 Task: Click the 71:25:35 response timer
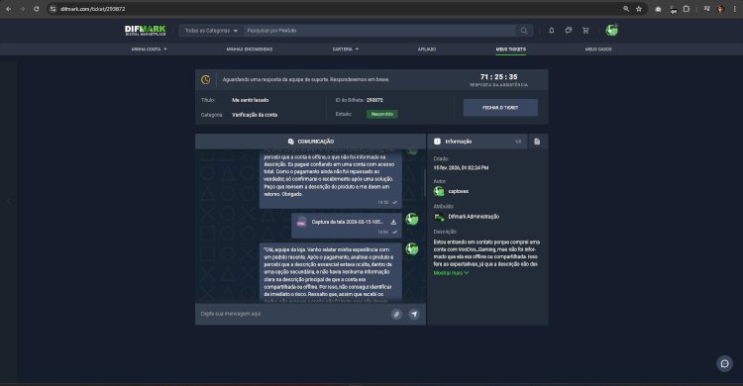498,77
